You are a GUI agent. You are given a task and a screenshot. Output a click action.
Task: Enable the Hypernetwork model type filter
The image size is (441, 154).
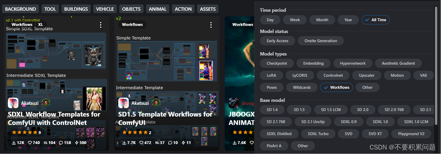(353, 63)
